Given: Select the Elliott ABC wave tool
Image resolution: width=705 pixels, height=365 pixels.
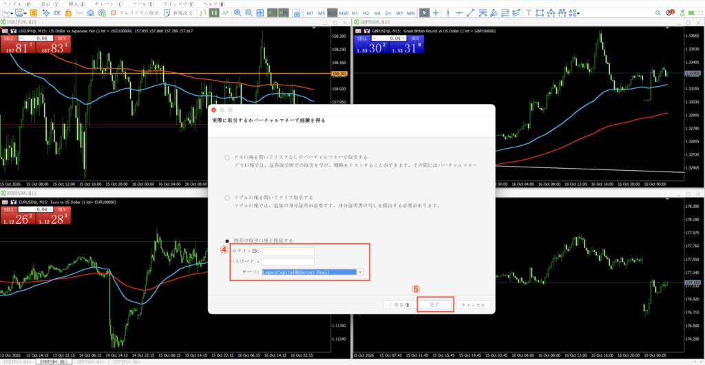Looking at the screenshot, I should click(x=551, y=13).
